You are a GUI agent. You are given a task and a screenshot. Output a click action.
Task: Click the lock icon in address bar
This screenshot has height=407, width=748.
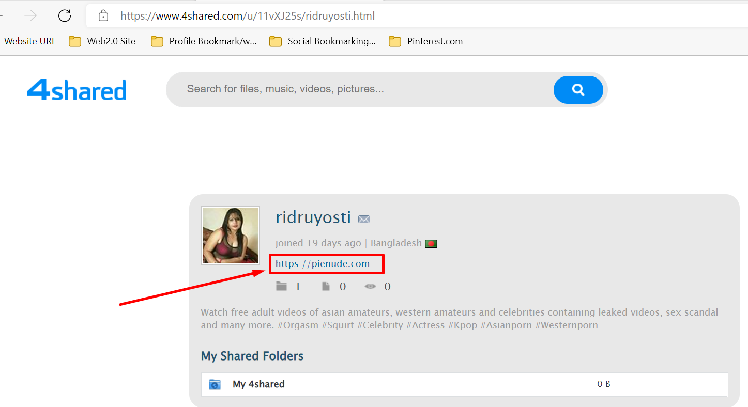[x=103, y=16]
